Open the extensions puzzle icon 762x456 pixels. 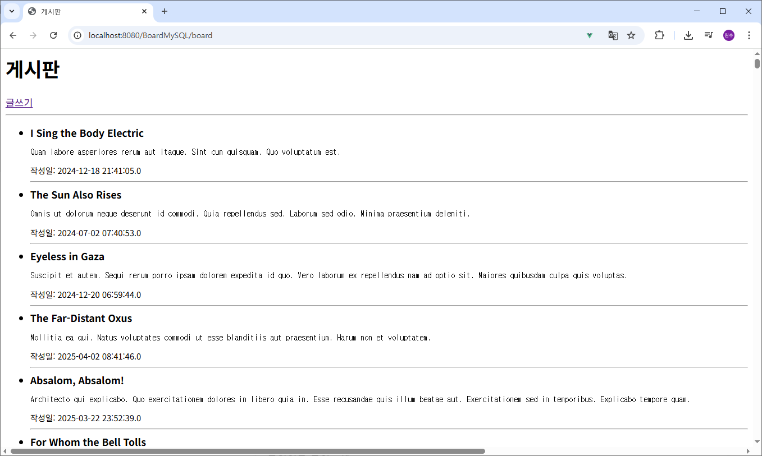659,35
